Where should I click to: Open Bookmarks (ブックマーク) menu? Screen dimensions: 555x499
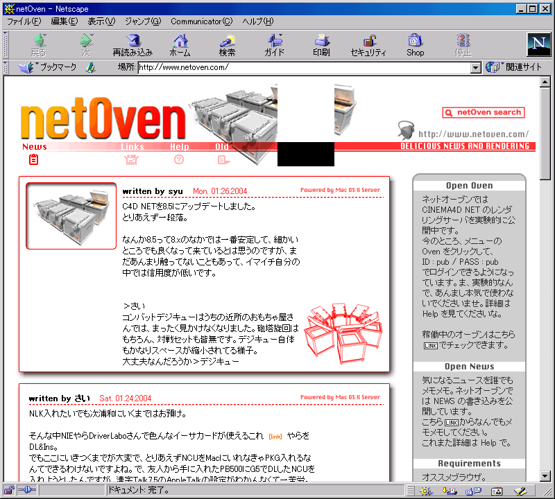click(x=47, y=67)
